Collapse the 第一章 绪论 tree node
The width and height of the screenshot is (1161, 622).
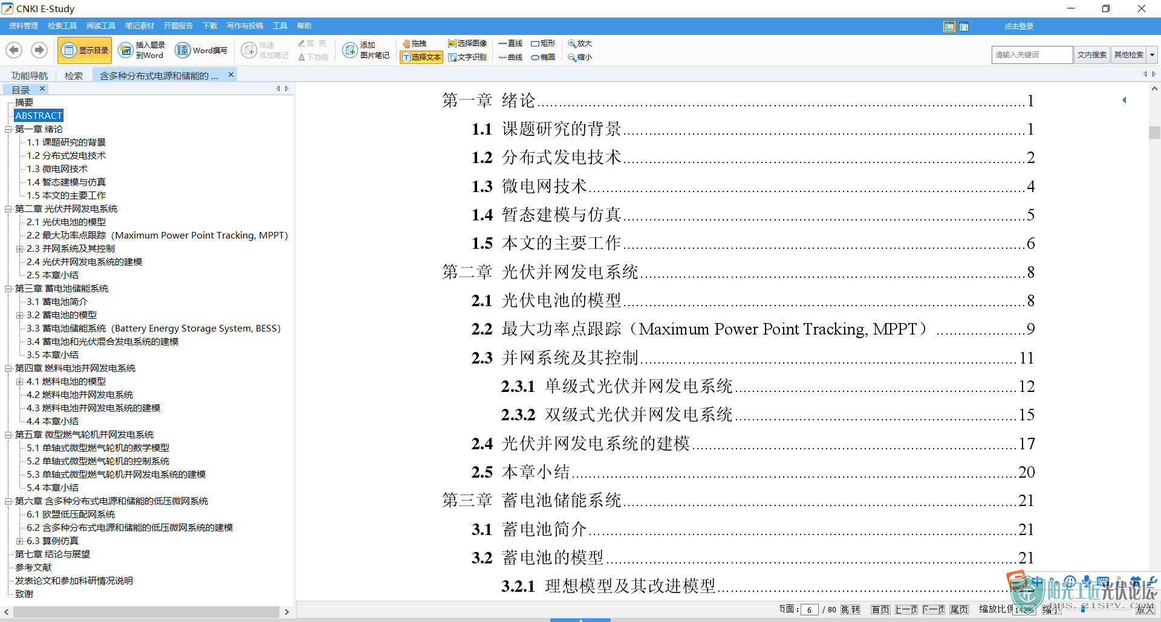coord(8,129)
